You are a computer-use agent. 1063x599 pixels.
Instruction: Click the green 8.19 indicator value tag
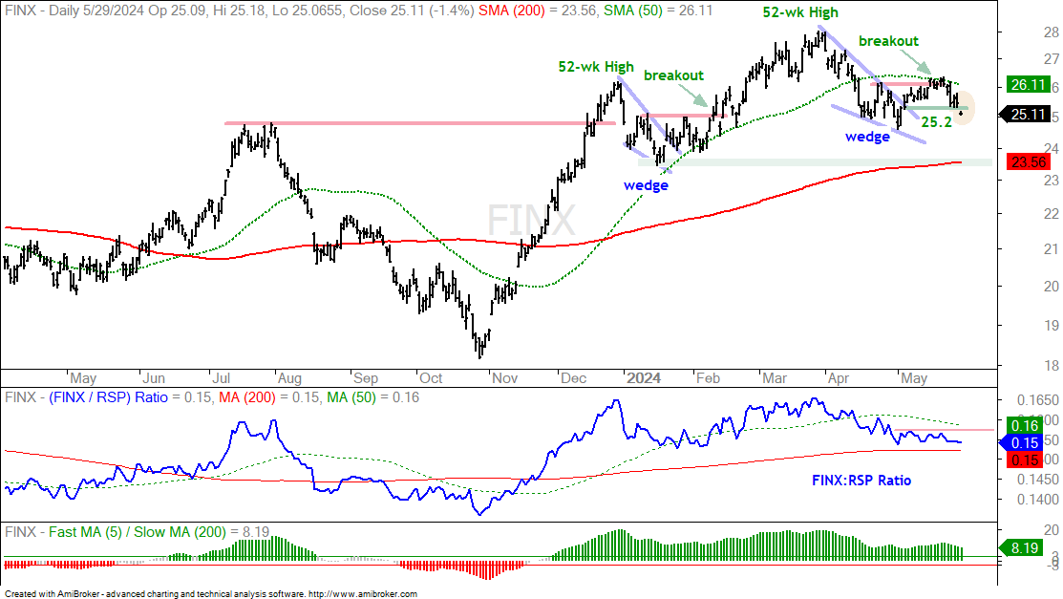coord(1024,547)
